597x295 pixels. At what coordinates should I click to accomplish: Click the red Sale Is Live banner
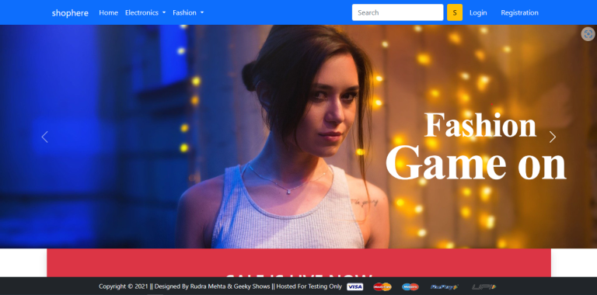coord(298,262)
